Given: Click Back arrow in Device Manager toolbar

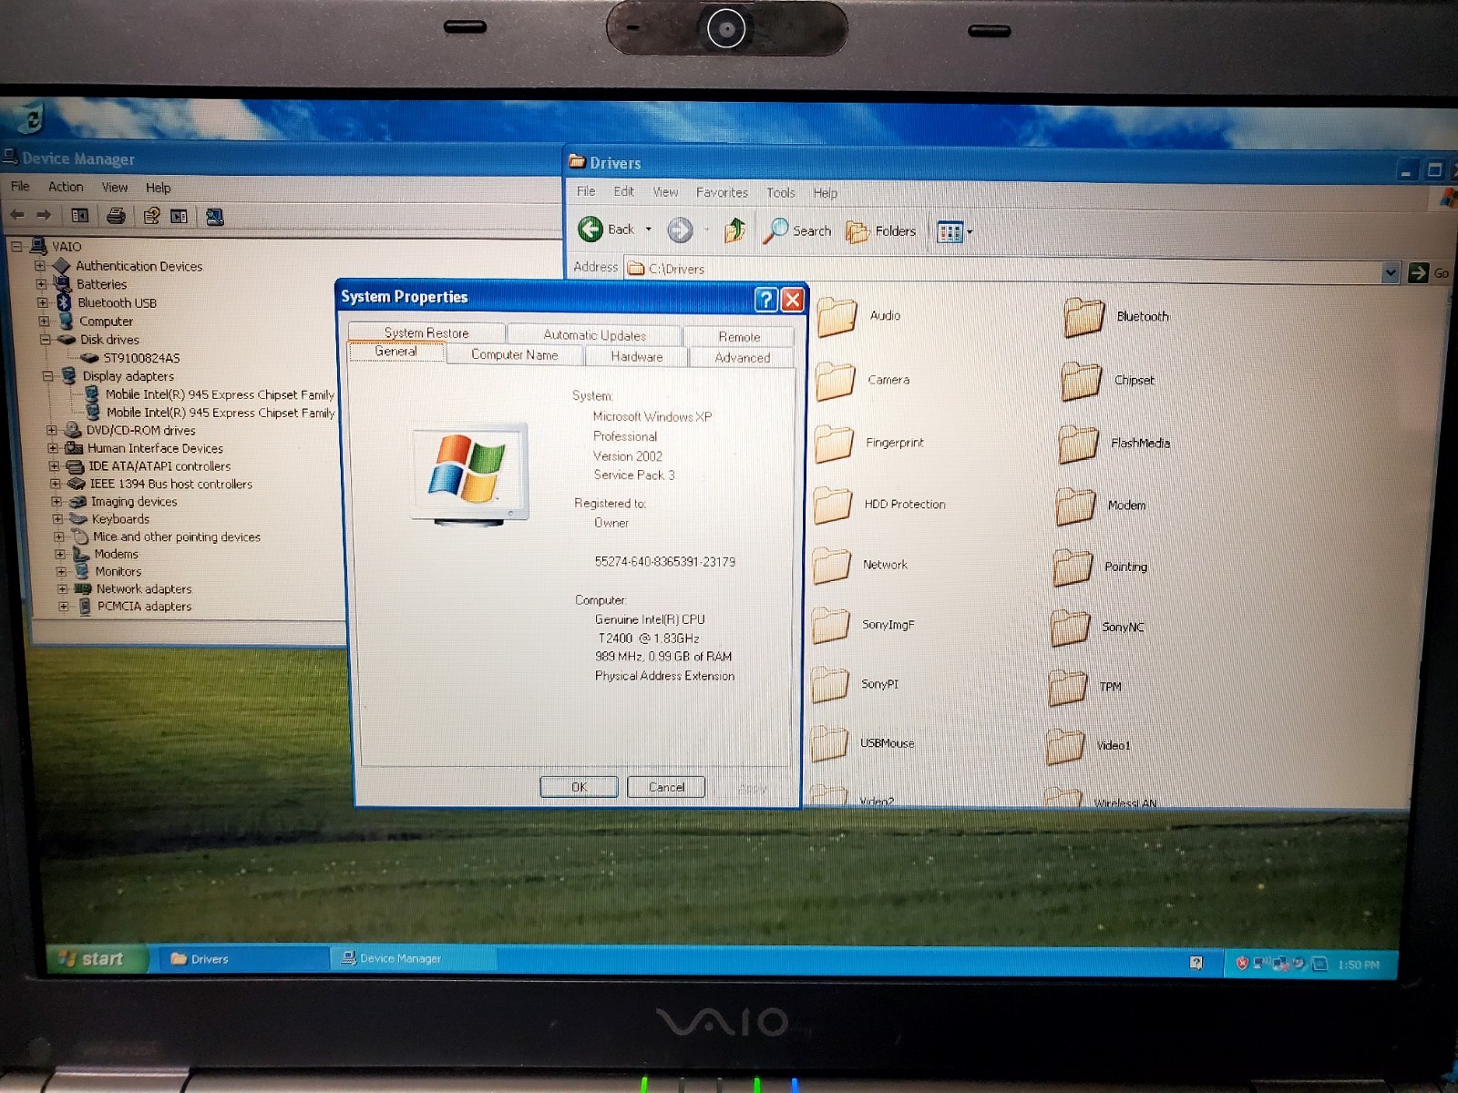Looking at the screenshot, I should click(17, 215).
